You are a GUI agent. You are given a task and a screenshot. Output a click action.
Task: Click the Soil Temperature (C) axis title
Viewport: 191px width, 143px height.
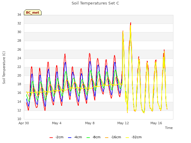(4, 68)
